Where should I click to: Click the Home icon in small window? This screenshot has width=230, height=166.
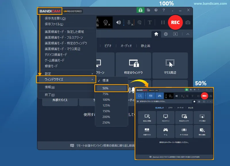click(194, 102)
